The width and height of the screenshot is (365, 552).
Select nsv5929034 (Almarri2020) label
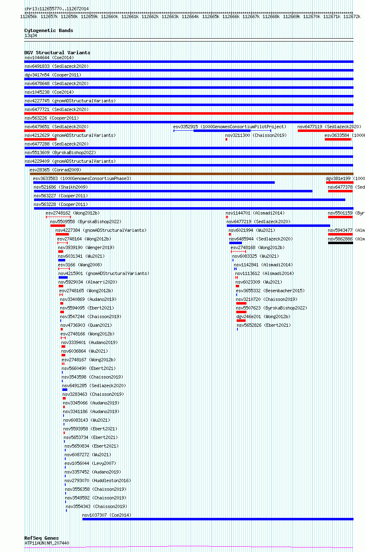(x=88, y=282)
